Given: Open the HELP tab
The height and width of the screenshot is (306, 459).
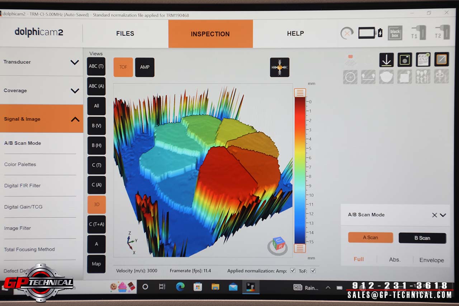Looking at the screenshot, I should (x=295, y=34).
